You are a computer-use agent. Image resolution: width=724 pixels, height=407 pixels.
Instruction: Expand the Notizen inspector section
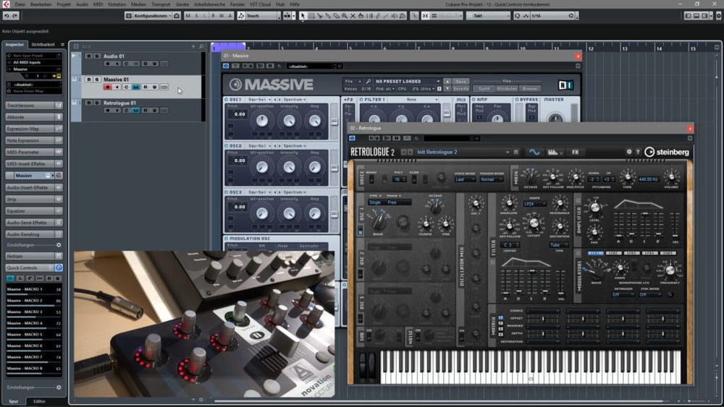coord(34,257)
